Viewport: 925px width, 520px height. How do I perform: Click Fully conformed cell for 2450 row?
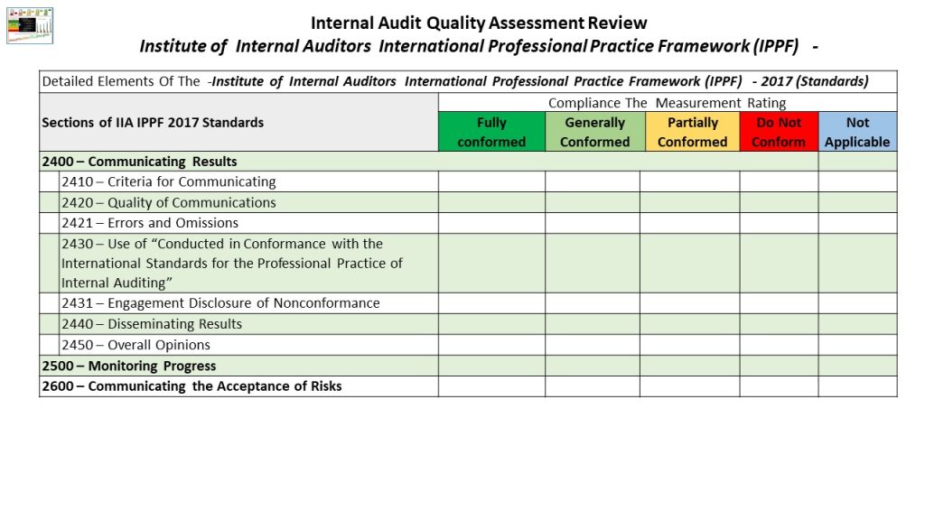491,345
